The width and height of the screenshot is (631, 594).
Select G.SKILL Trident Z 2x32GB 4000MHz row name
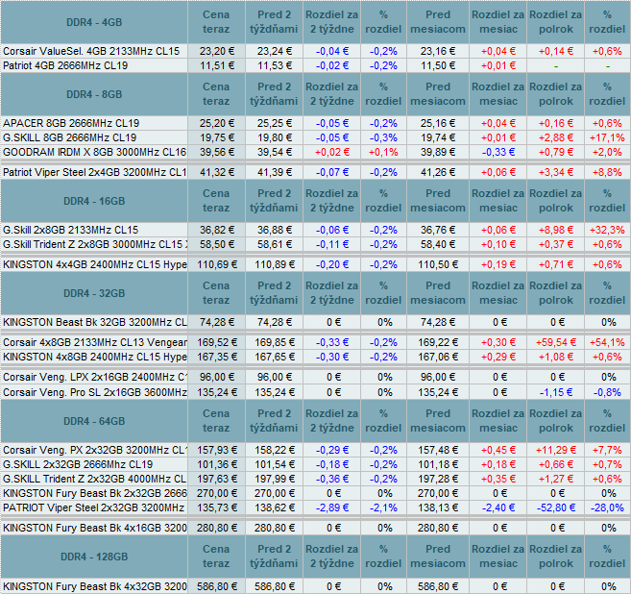click(x=94, y=479)
